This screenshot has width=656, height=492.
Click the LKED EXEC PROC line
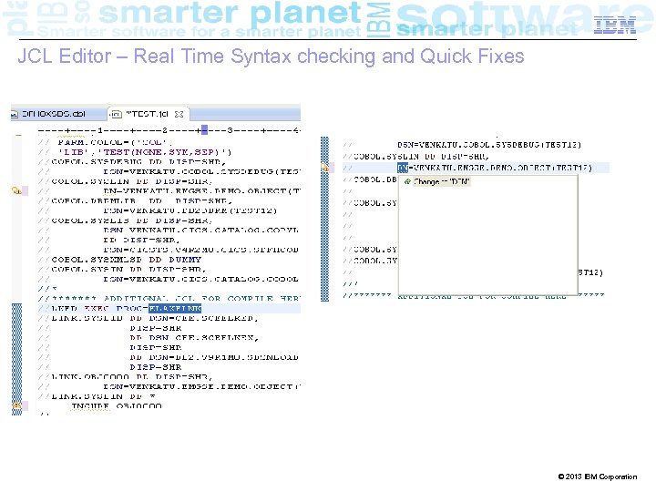120,308
